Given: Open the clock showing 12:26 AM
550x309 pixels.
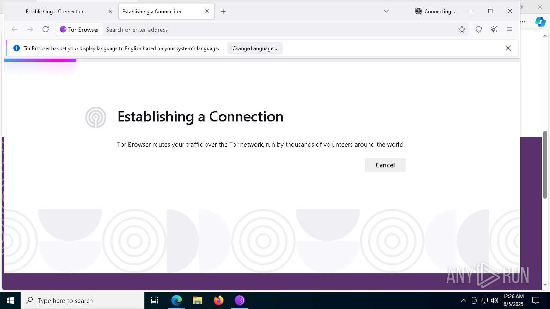Looking at the screenshot, I should coord(513,300).
